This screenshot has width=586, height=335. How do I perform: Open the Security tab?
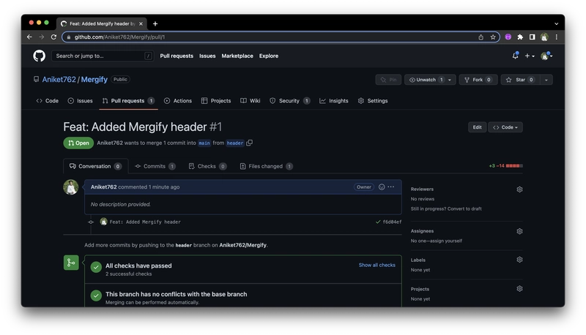[x=289, y=101]
